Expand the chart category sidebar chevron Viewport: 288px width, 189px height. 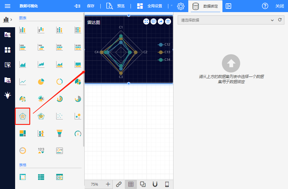point(11,20)
